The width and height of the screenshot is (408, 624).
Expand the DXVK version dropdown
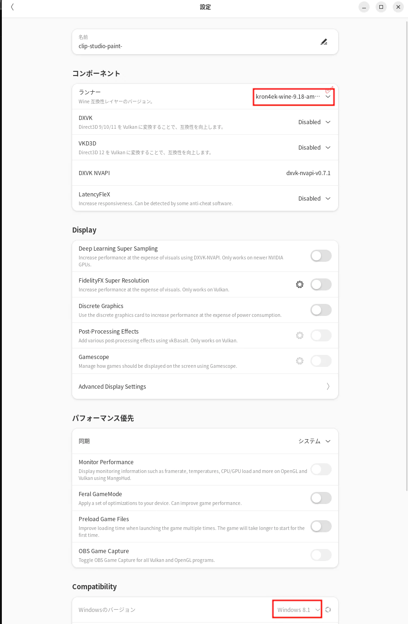tap(315, 122)
